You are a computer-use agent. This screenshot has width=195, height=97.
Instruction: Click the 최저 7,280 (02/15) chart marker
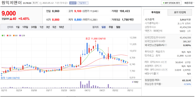click(10, 78)
